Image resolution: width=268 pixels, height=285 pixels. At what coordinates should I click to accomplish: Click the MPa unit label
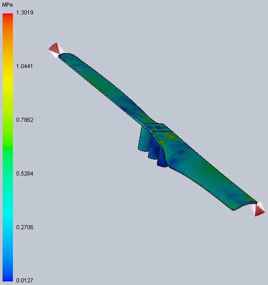(7, 5)
